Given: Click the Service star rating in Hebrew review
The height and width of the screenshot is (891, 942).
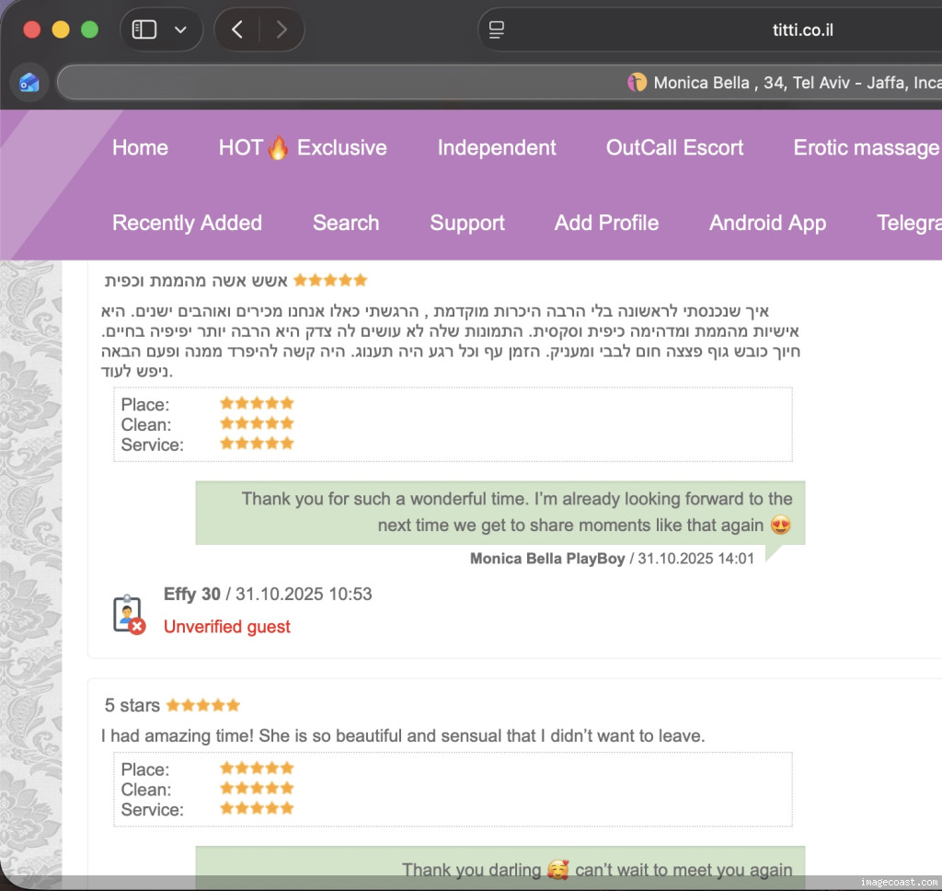Looking at the screenshot, I should pos(257,444).
